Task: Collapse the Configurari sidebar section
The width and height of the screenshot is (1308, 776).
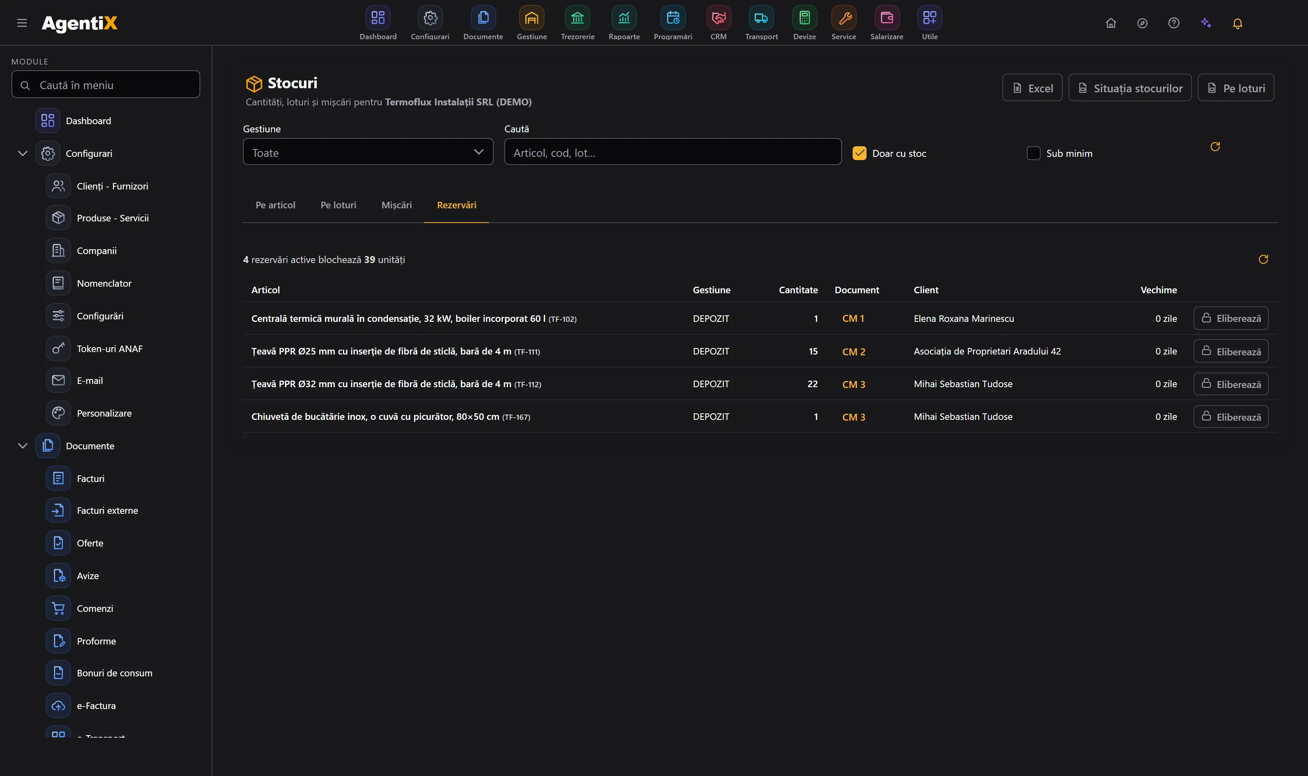Action: 22,153
